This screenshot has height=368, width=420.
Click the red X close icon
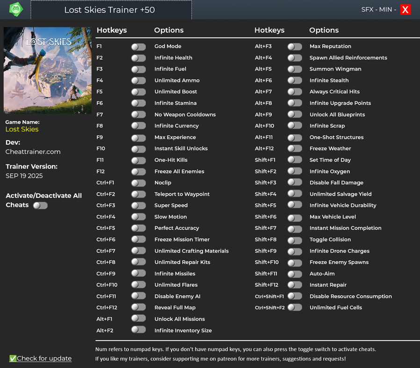(405, 9)
